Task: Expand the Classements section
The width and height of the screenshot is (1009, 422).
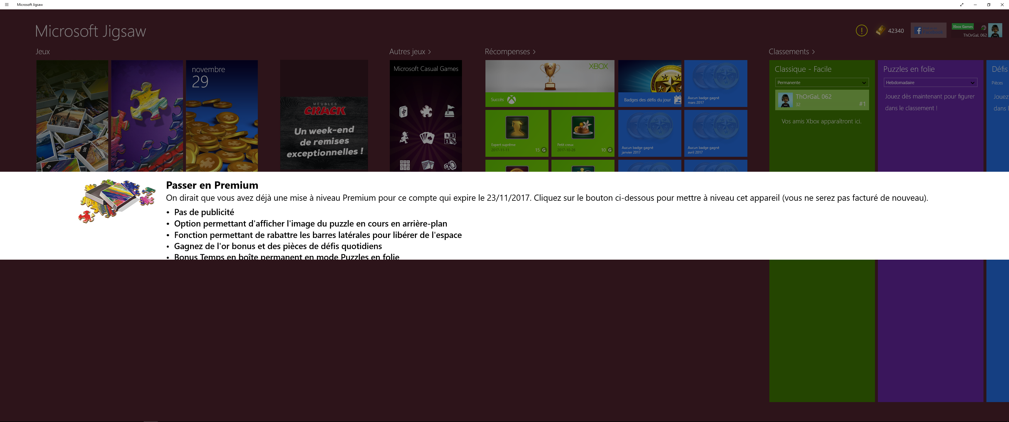Action: 791,52
